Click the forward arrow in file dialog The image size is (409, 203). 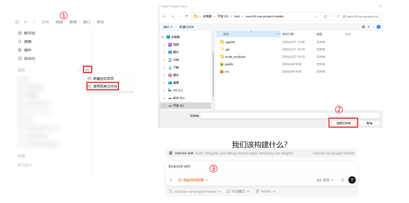[172, 16]
